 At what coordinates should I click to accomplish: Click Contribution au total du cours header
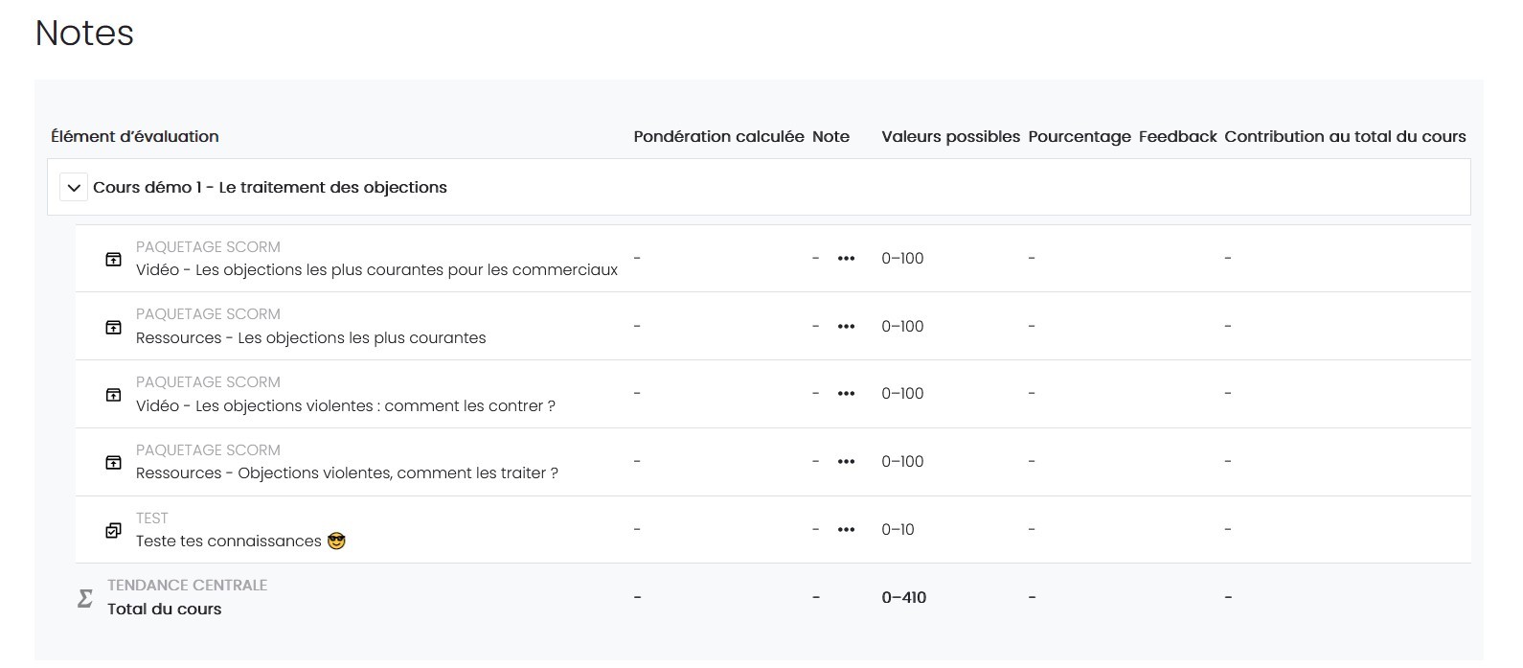tap(1345, 137)
